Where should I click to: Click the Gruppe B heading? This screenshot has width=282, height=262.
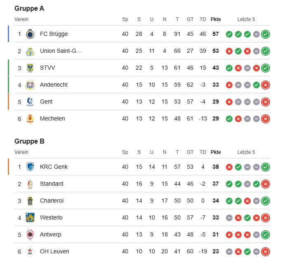tap(29, 141)
